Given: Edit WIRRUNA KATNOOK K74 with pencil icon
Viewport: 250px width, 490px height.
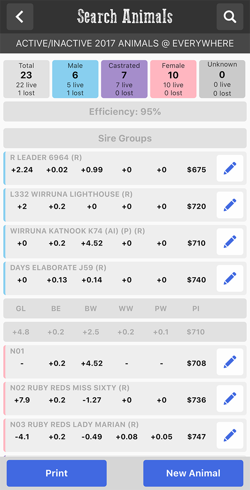Looking at the screenshot, I should tap(230, 242).
